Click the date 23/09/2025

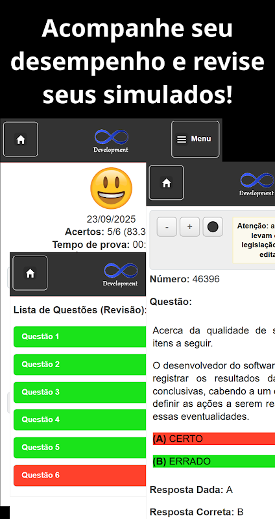111,219
